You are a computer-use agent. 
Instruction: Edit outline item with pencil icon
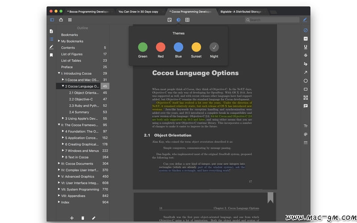94,218
